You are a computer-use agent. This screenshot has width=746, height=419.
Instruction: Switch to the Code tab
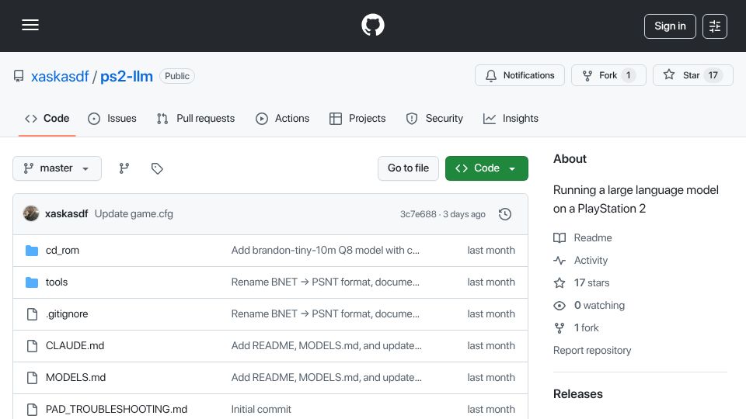pyautogui.click(x=47, y=118)
